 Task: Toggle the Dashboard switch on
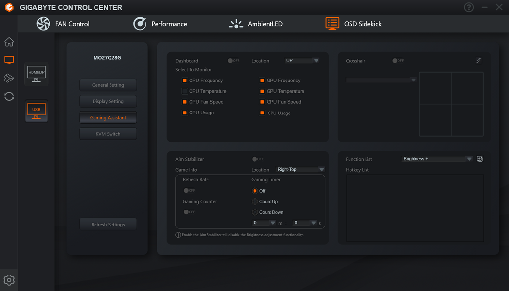(x=233, y=61)
